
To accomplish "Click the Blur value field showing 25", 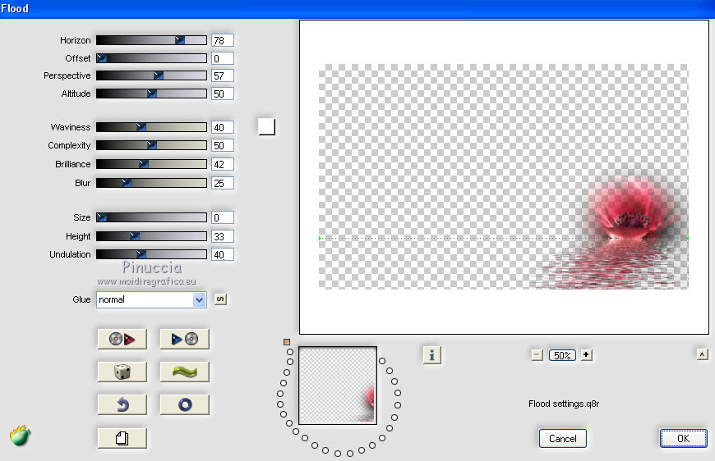I will [223, 183].
